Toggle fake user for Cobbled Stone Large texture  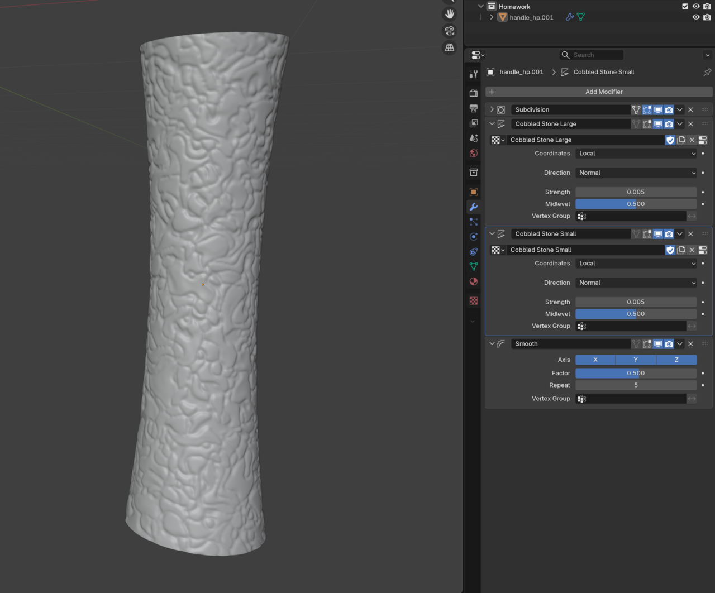(670, 140)
